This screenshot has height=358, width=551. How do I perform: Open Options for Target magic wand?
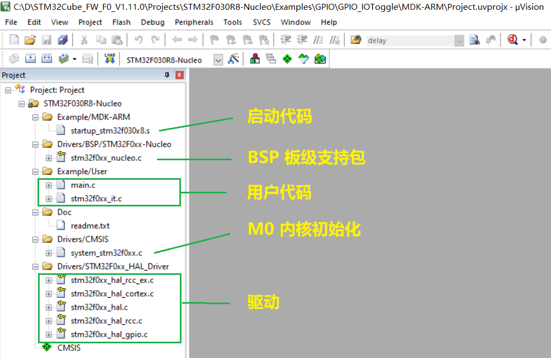click(233, 59)
